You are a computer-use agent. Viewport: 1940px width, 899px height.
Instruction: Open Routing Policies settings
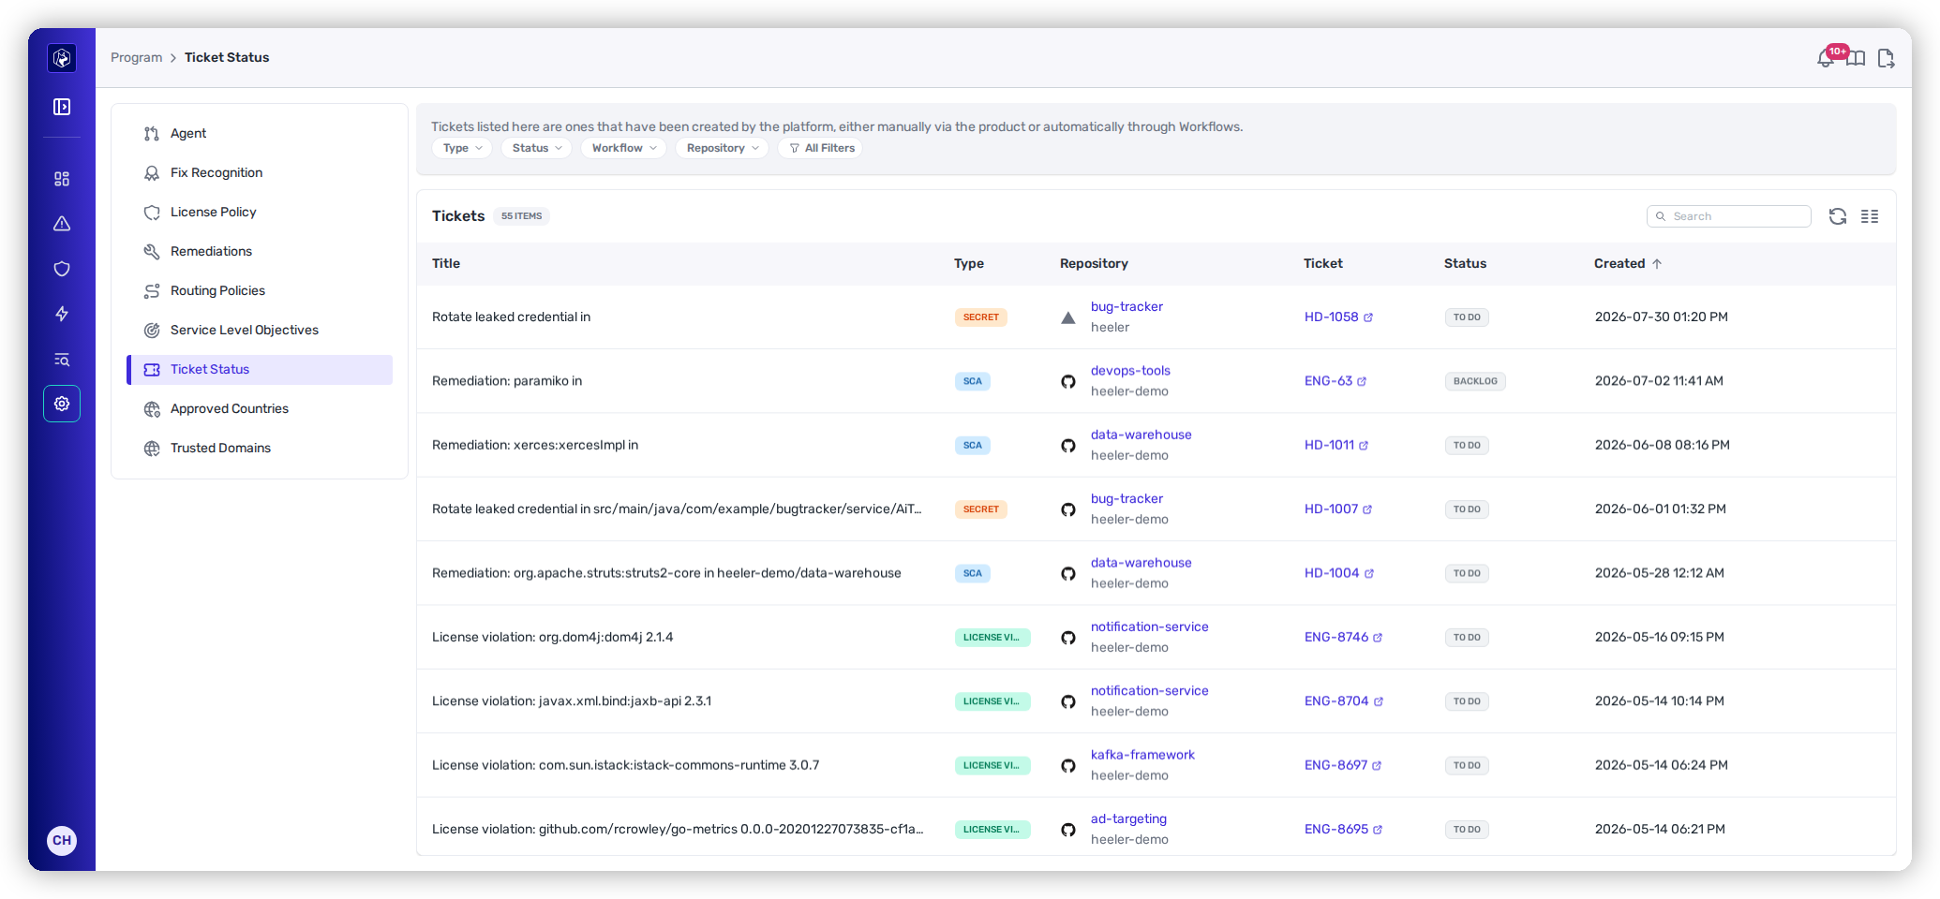[x=260, y=291]
